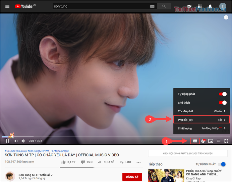Open the on-screen keyboard icon in search box
The width and height of the screenshot is (232, 182).
click(x=152, y=6)
